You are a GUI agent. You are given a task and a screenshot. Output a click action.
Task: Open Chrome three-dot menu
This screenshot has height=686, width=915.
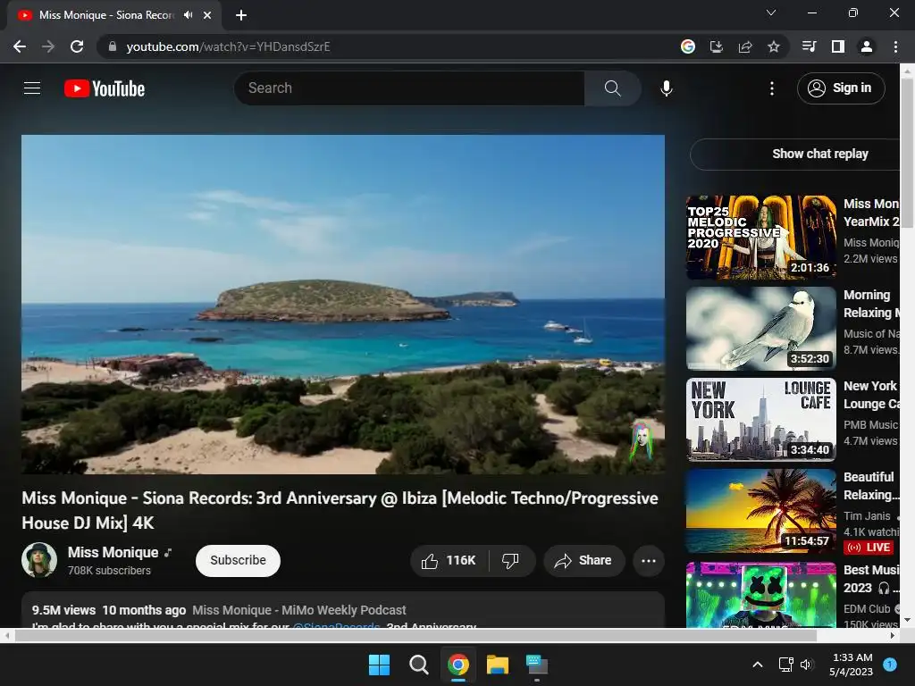tap(895, 46)
